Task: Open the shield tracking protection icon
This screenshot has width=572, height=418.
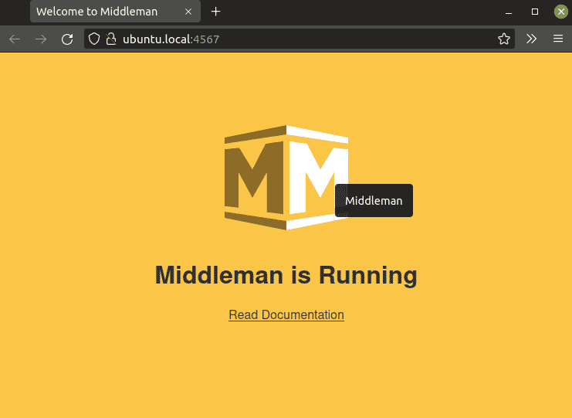Action: [94, 39]
